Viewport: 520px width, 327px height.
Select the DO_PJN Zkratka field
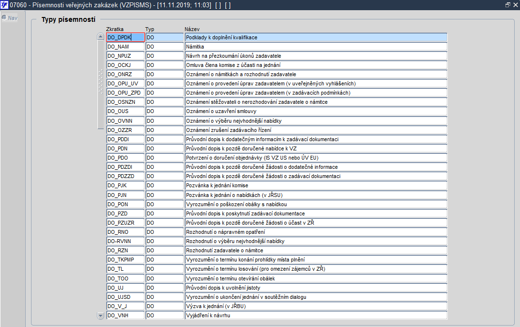(126, 195)
